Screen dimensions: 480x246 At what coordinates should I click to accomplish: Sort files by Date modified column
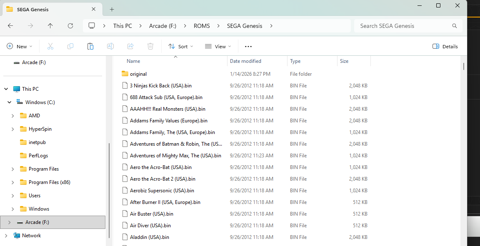(x=246, y=61)
